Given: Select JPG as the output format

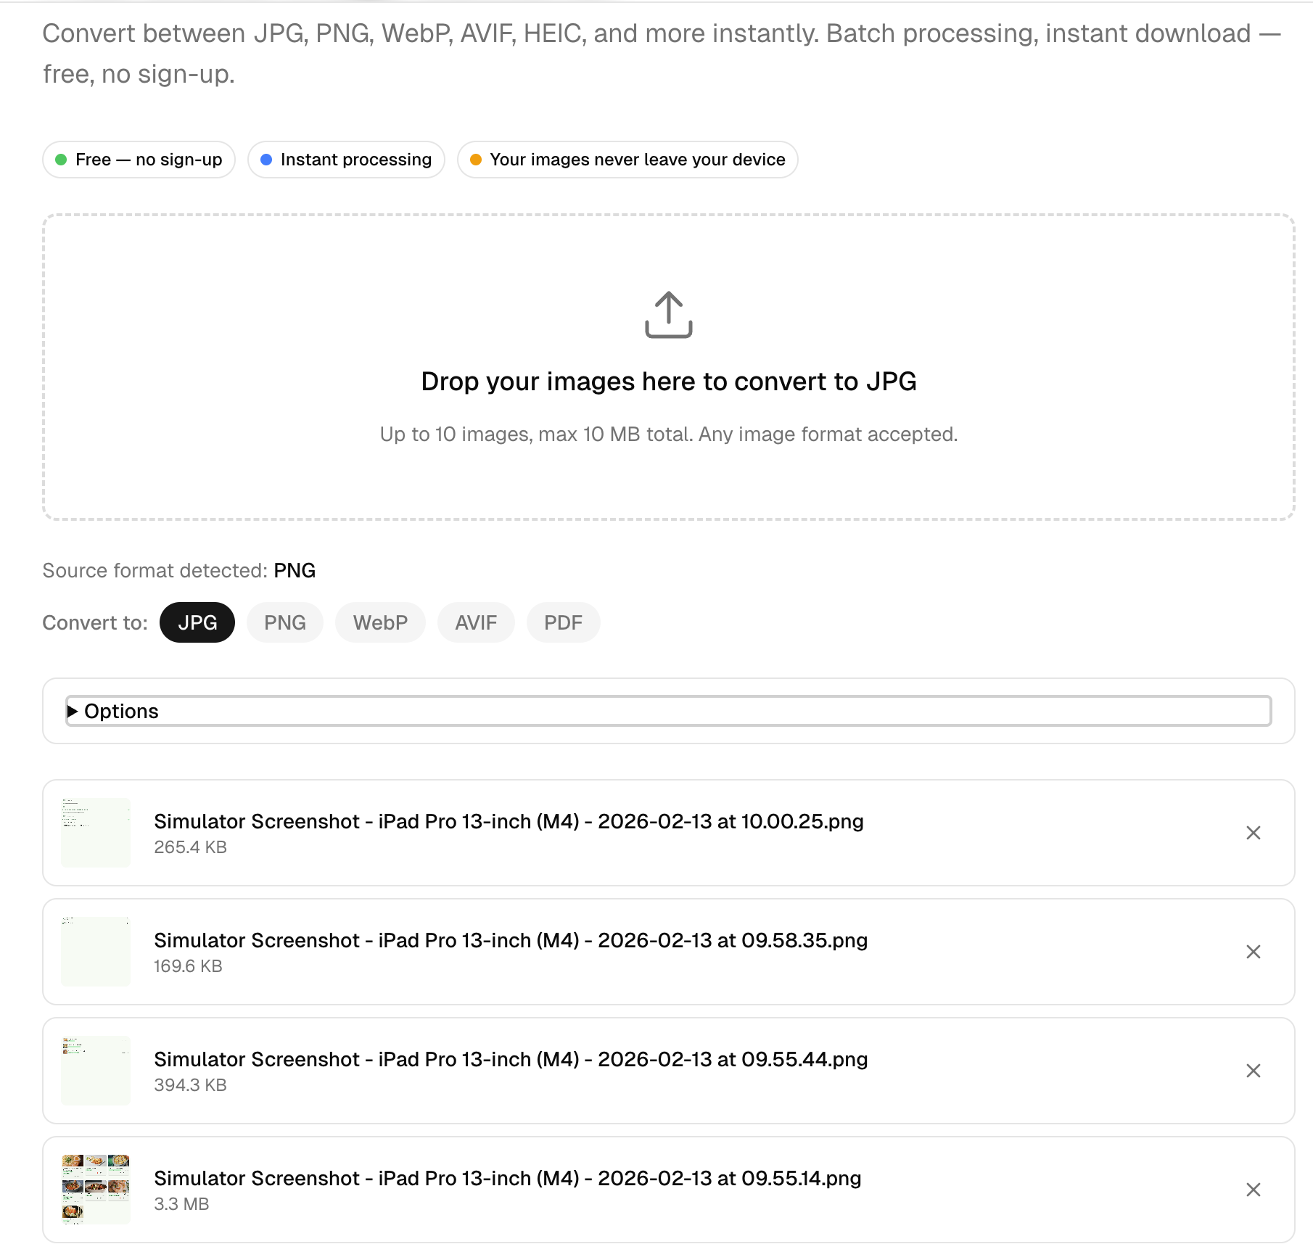Looking at the screenshot, I should (x=197, y=622).
